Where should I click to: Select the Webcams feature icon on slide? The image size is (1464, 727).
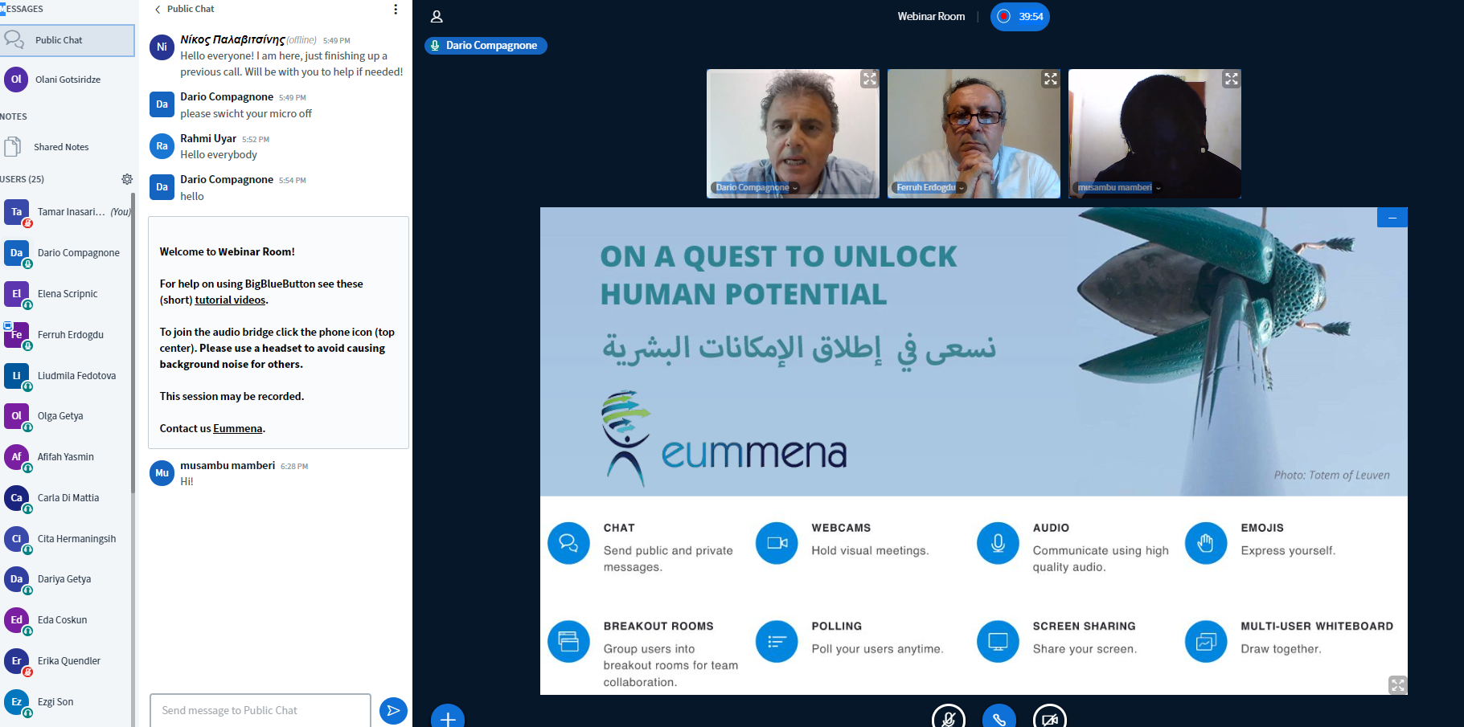[x=777, y=543]
